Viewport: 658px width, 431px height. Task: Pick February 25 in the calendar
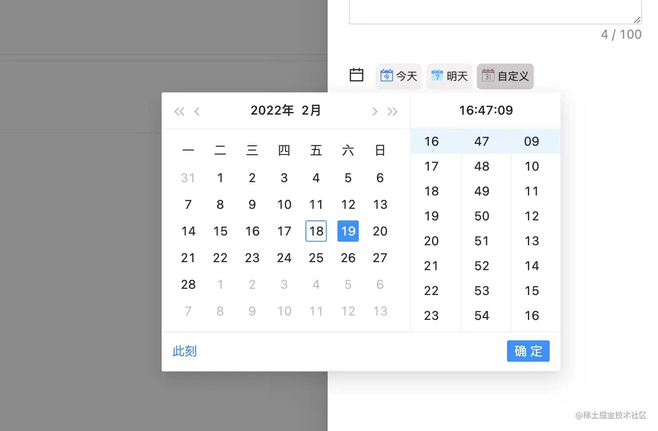click(316, 258)
